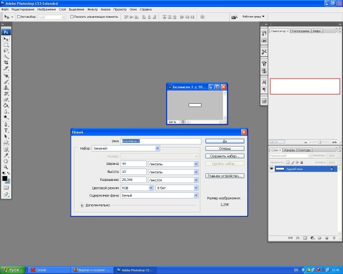The height and width of the screenshot is (274, 343).
Task: Select the Eraser tool
Action: 6,100
